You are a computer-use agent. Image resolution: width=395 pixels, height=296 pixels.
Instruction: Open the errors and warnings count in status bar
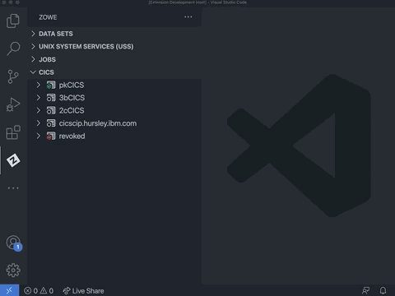point(39,291)
